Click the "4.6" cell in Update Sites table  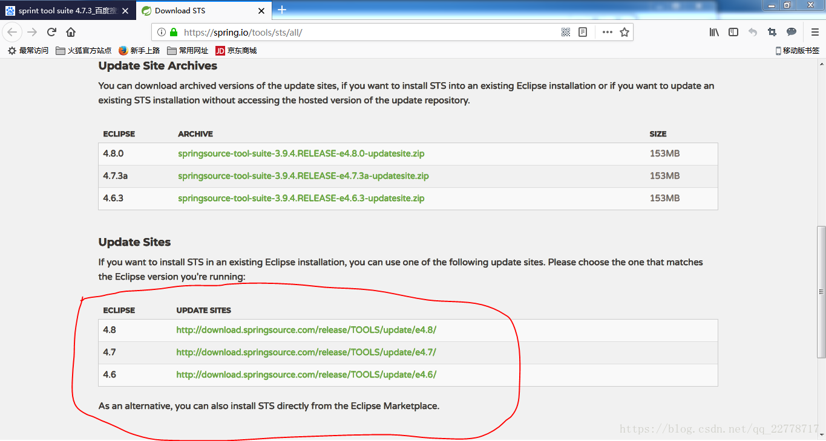[x=110, y=375]
